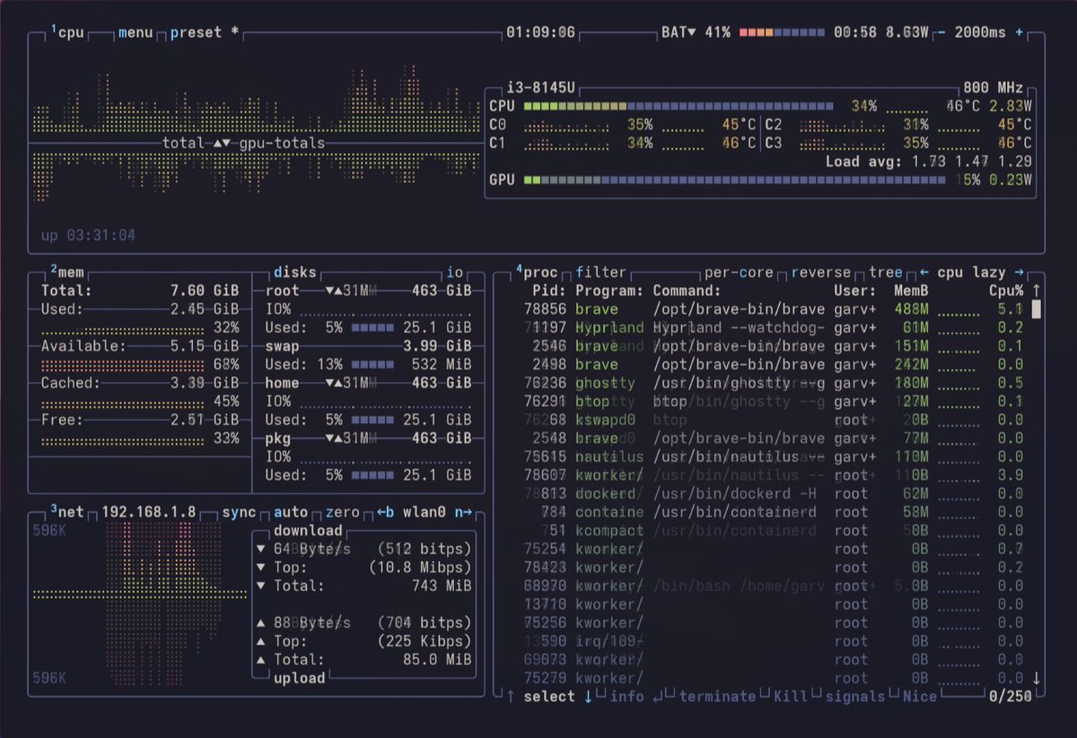Click Nice in proc footer

click(920, 697)
